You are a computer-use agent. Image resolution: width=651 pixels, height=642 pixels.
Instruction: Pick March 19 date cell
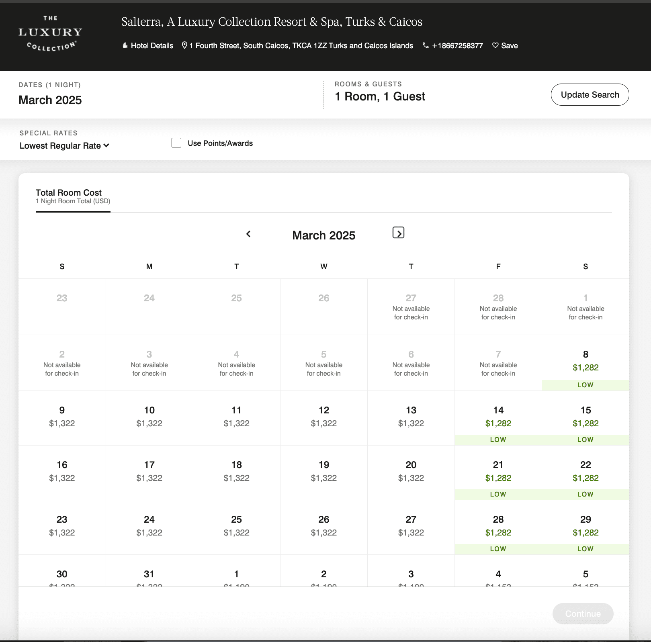(x=324, y=472)
